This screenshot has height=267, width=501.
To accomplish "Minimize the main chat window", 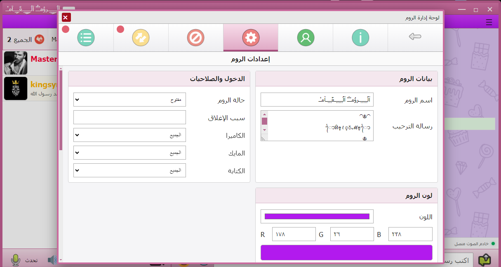I will click(461, 9).
